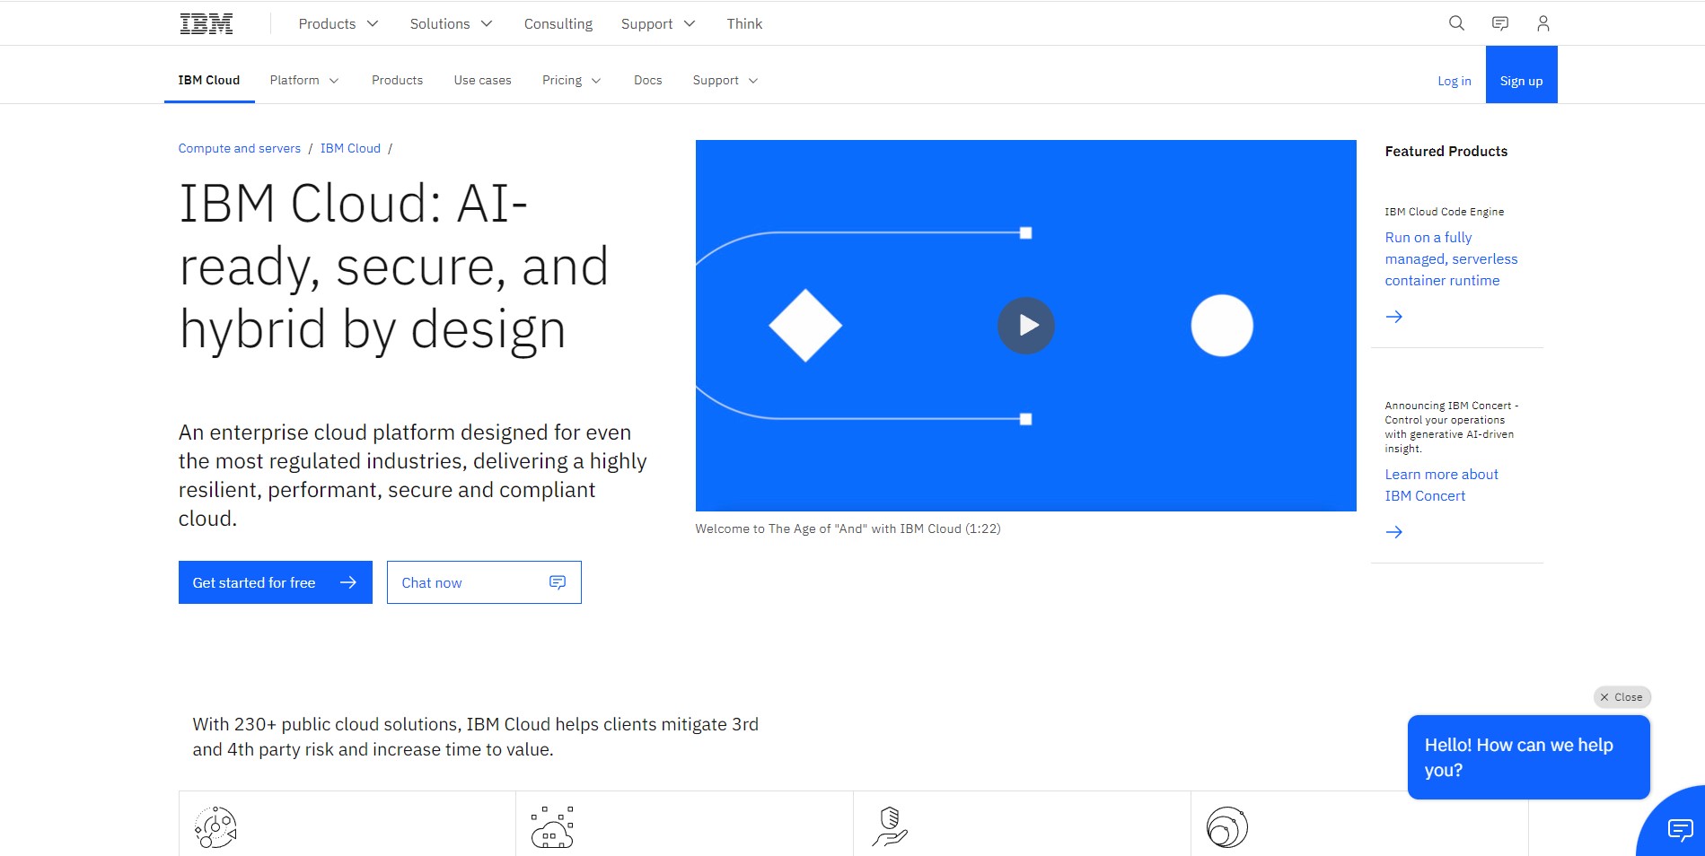Expand the Pricing dropdown
This screenshot has width=1705, height=856.
click(x=571, y=81)
